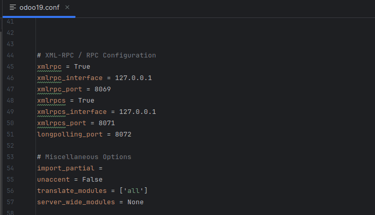The height and width of the screenshot is (215, 375).
Task: Click the 'xmlrpc_port = 8069' line
Action: pyautogui.click(x=74, y=89)
